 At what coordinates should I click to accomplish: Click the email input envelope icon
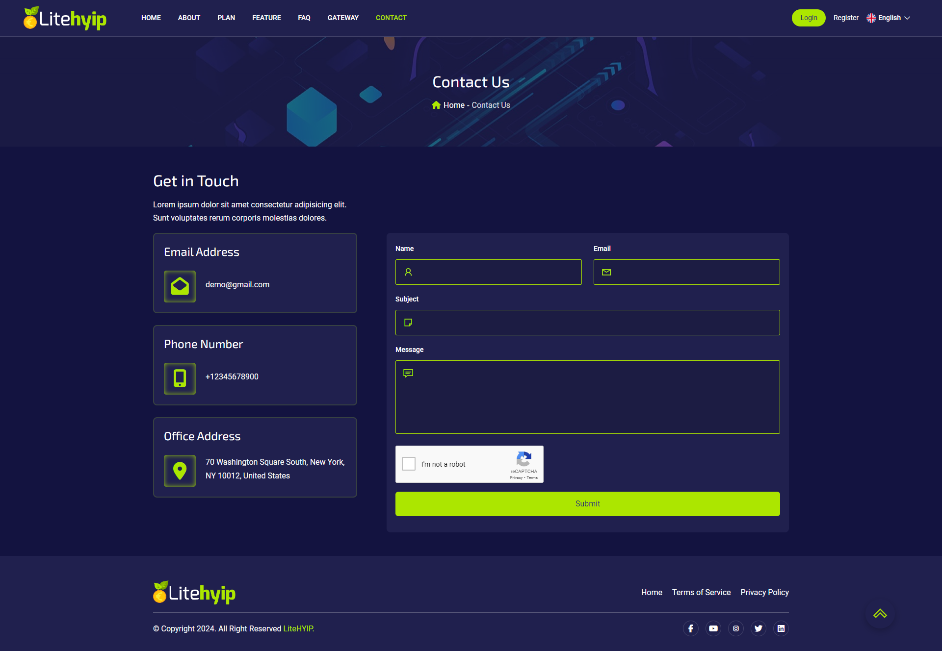coord(606,272)
